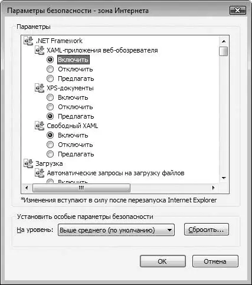
Task: Click the vertical scrollbar down arrow
Action: [224, 178]
